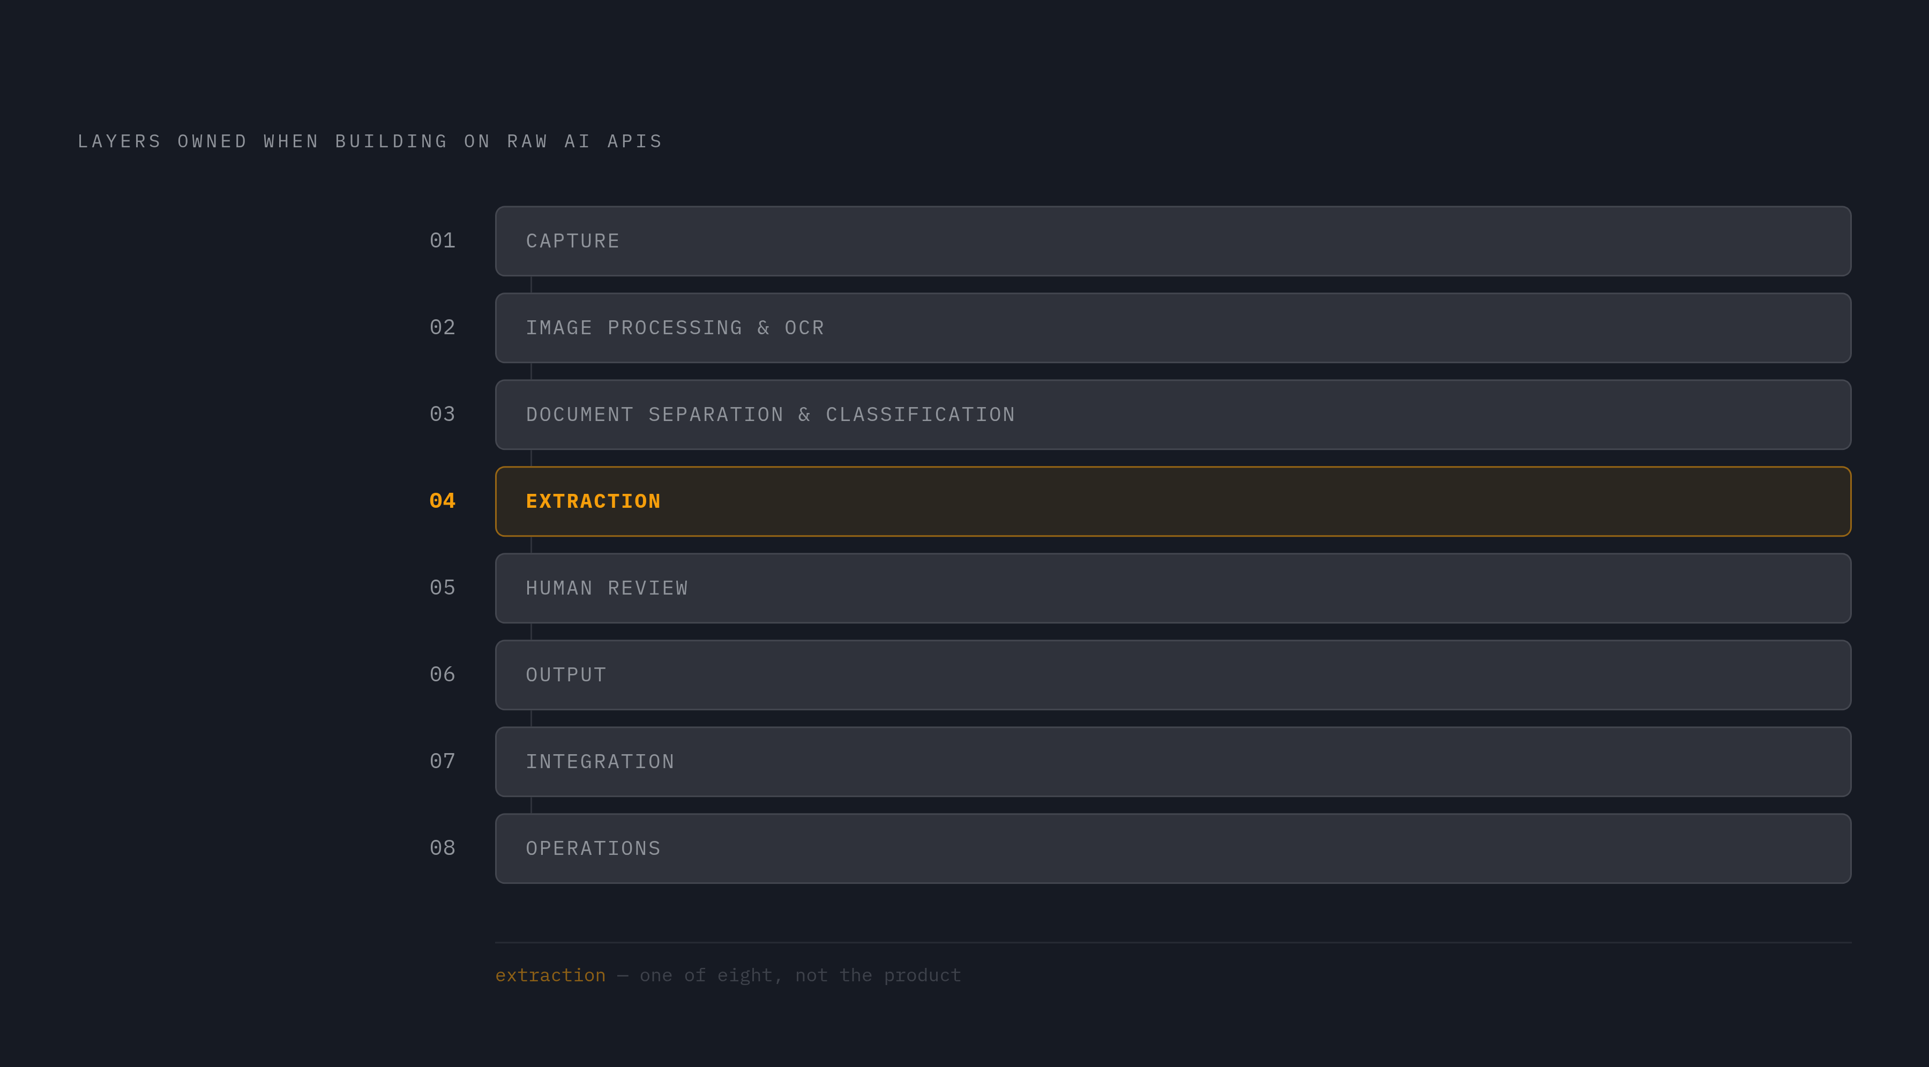This screenshot has height=1067, width=1929.
Task: Choose the INTEGRATION layer box
Action: click(1173, 762)
